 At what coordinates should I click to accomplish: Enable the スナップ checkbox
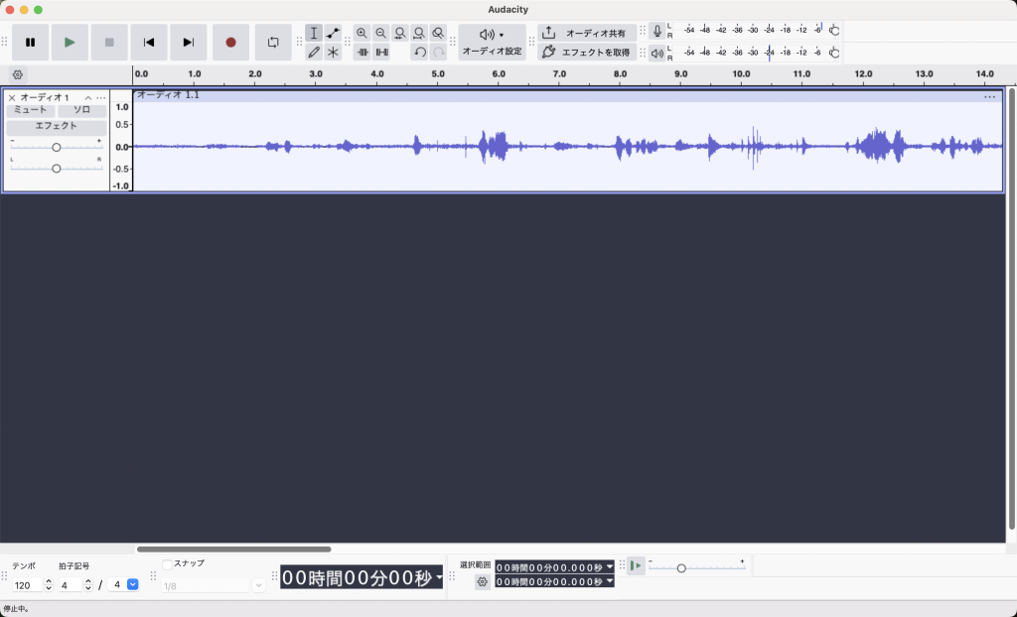coord(167,563)
